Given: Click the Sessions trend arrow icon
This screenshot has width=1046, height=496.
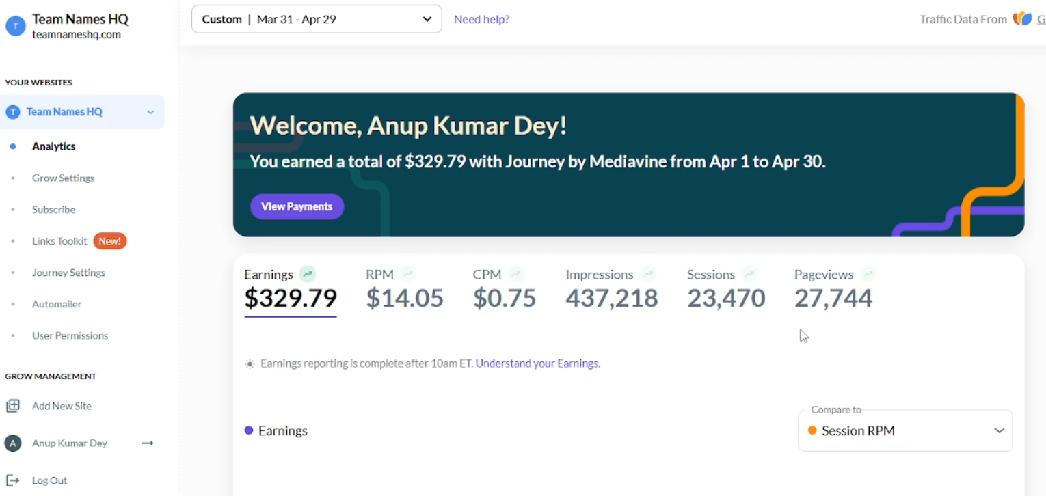Looking at the screenshot, I should coord(749,275).
